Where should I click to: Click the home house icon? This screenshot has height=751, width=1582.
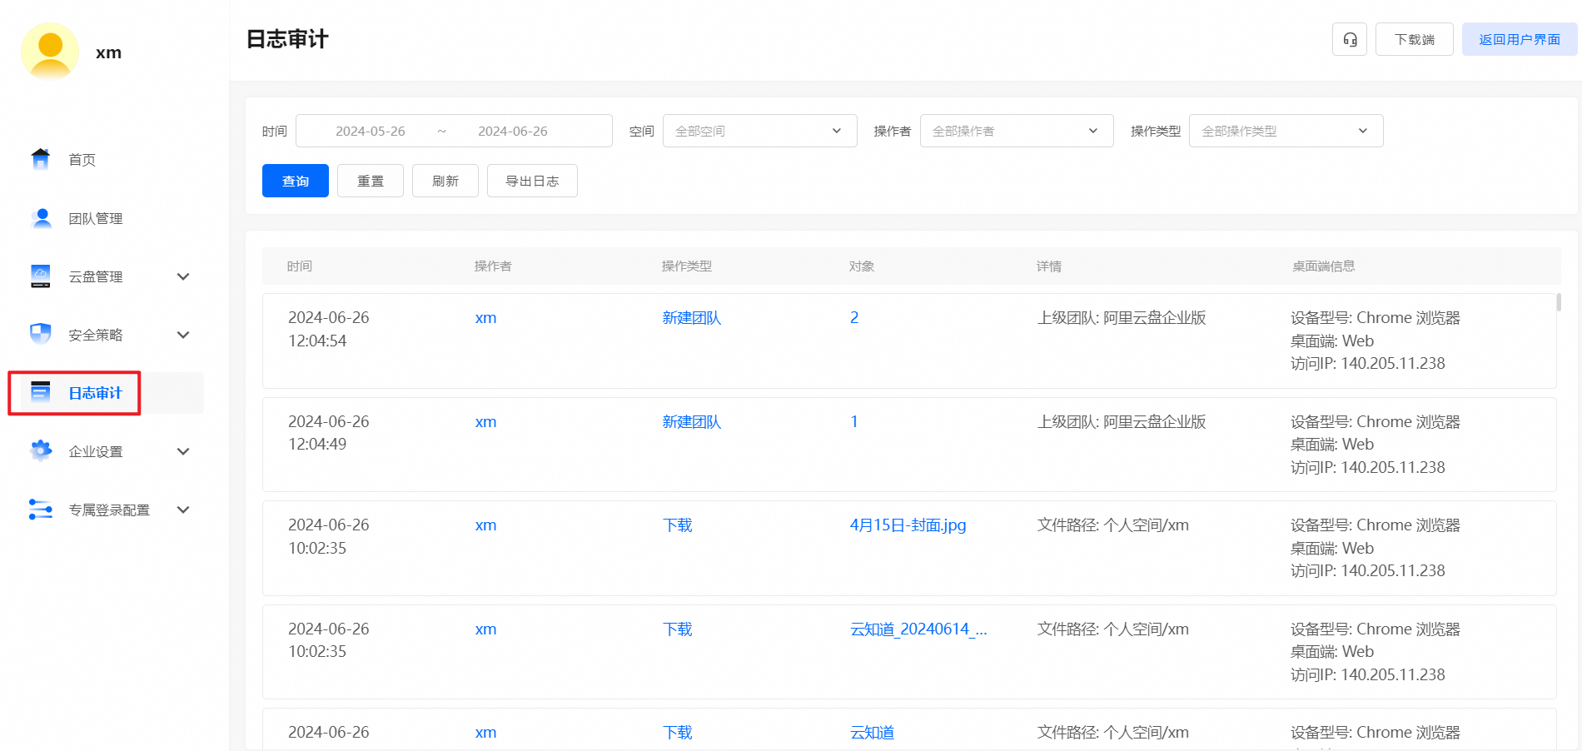[40, 159]
